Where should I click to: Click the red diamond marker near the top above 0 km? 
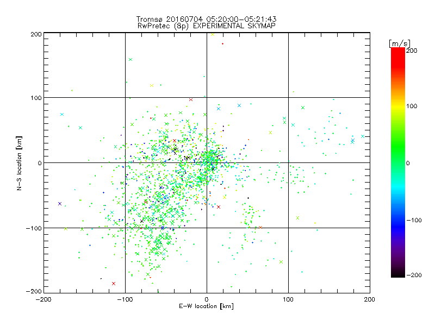(x=222, y=44)
